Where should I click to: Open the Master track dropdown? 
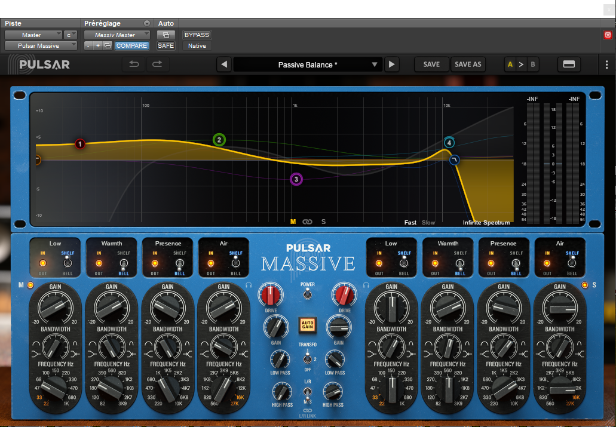pyautogui.click(x=33, y=35)
